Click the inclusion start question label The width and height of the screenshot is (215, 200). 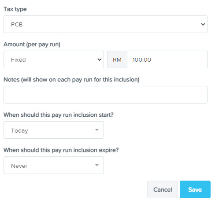pyautogui.click(x=59, y=115)
